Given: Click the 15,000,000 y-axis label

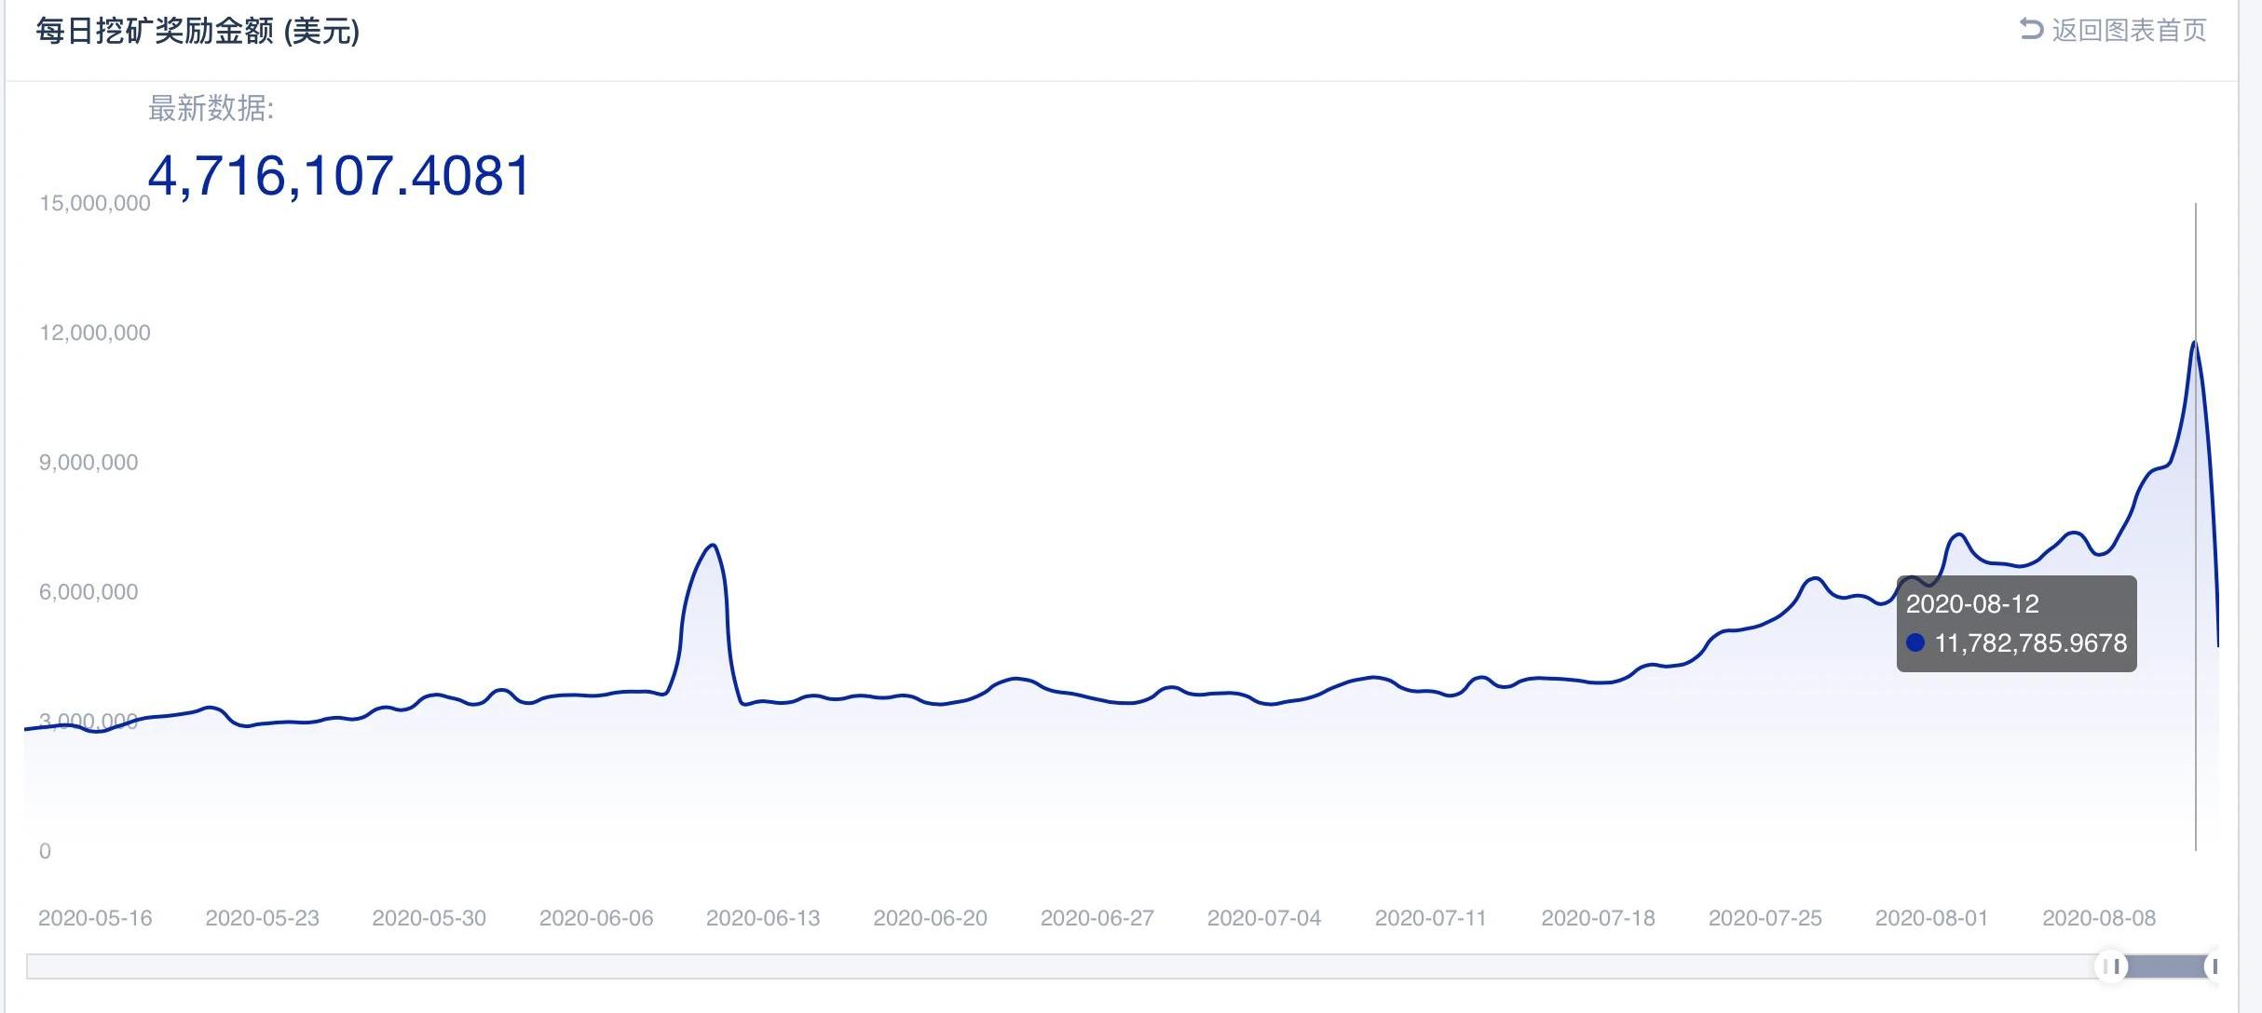Looking at the screenshot, I should point(94,203).
